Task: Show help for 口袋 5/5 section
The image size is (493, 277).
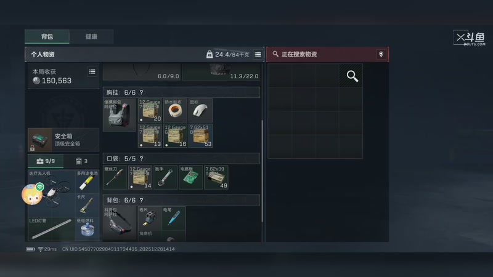Action: tap(142, 159)
